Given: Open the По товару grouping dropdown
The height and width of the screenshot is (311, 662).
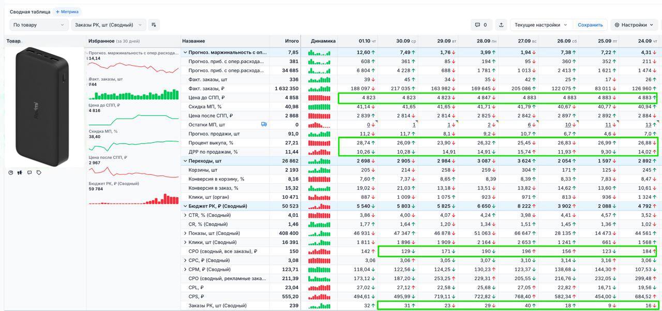Looking at the screenshot, I should tap(39, 25).
